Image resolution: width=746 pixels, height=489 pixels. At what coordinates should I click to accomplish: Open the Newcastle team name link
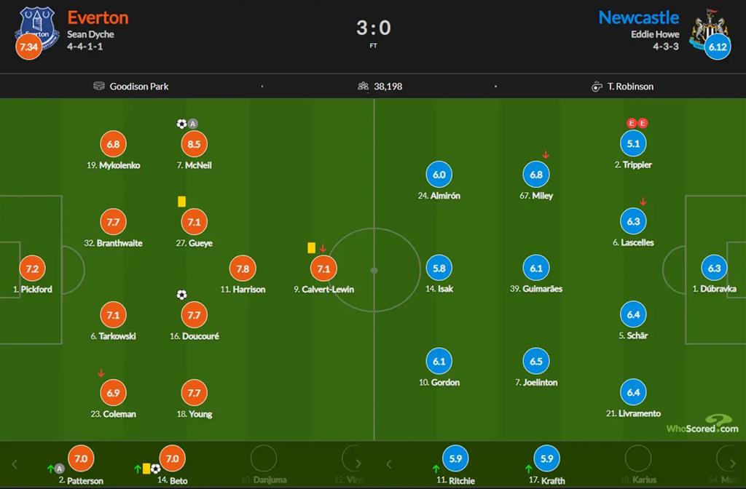(638, 17)
